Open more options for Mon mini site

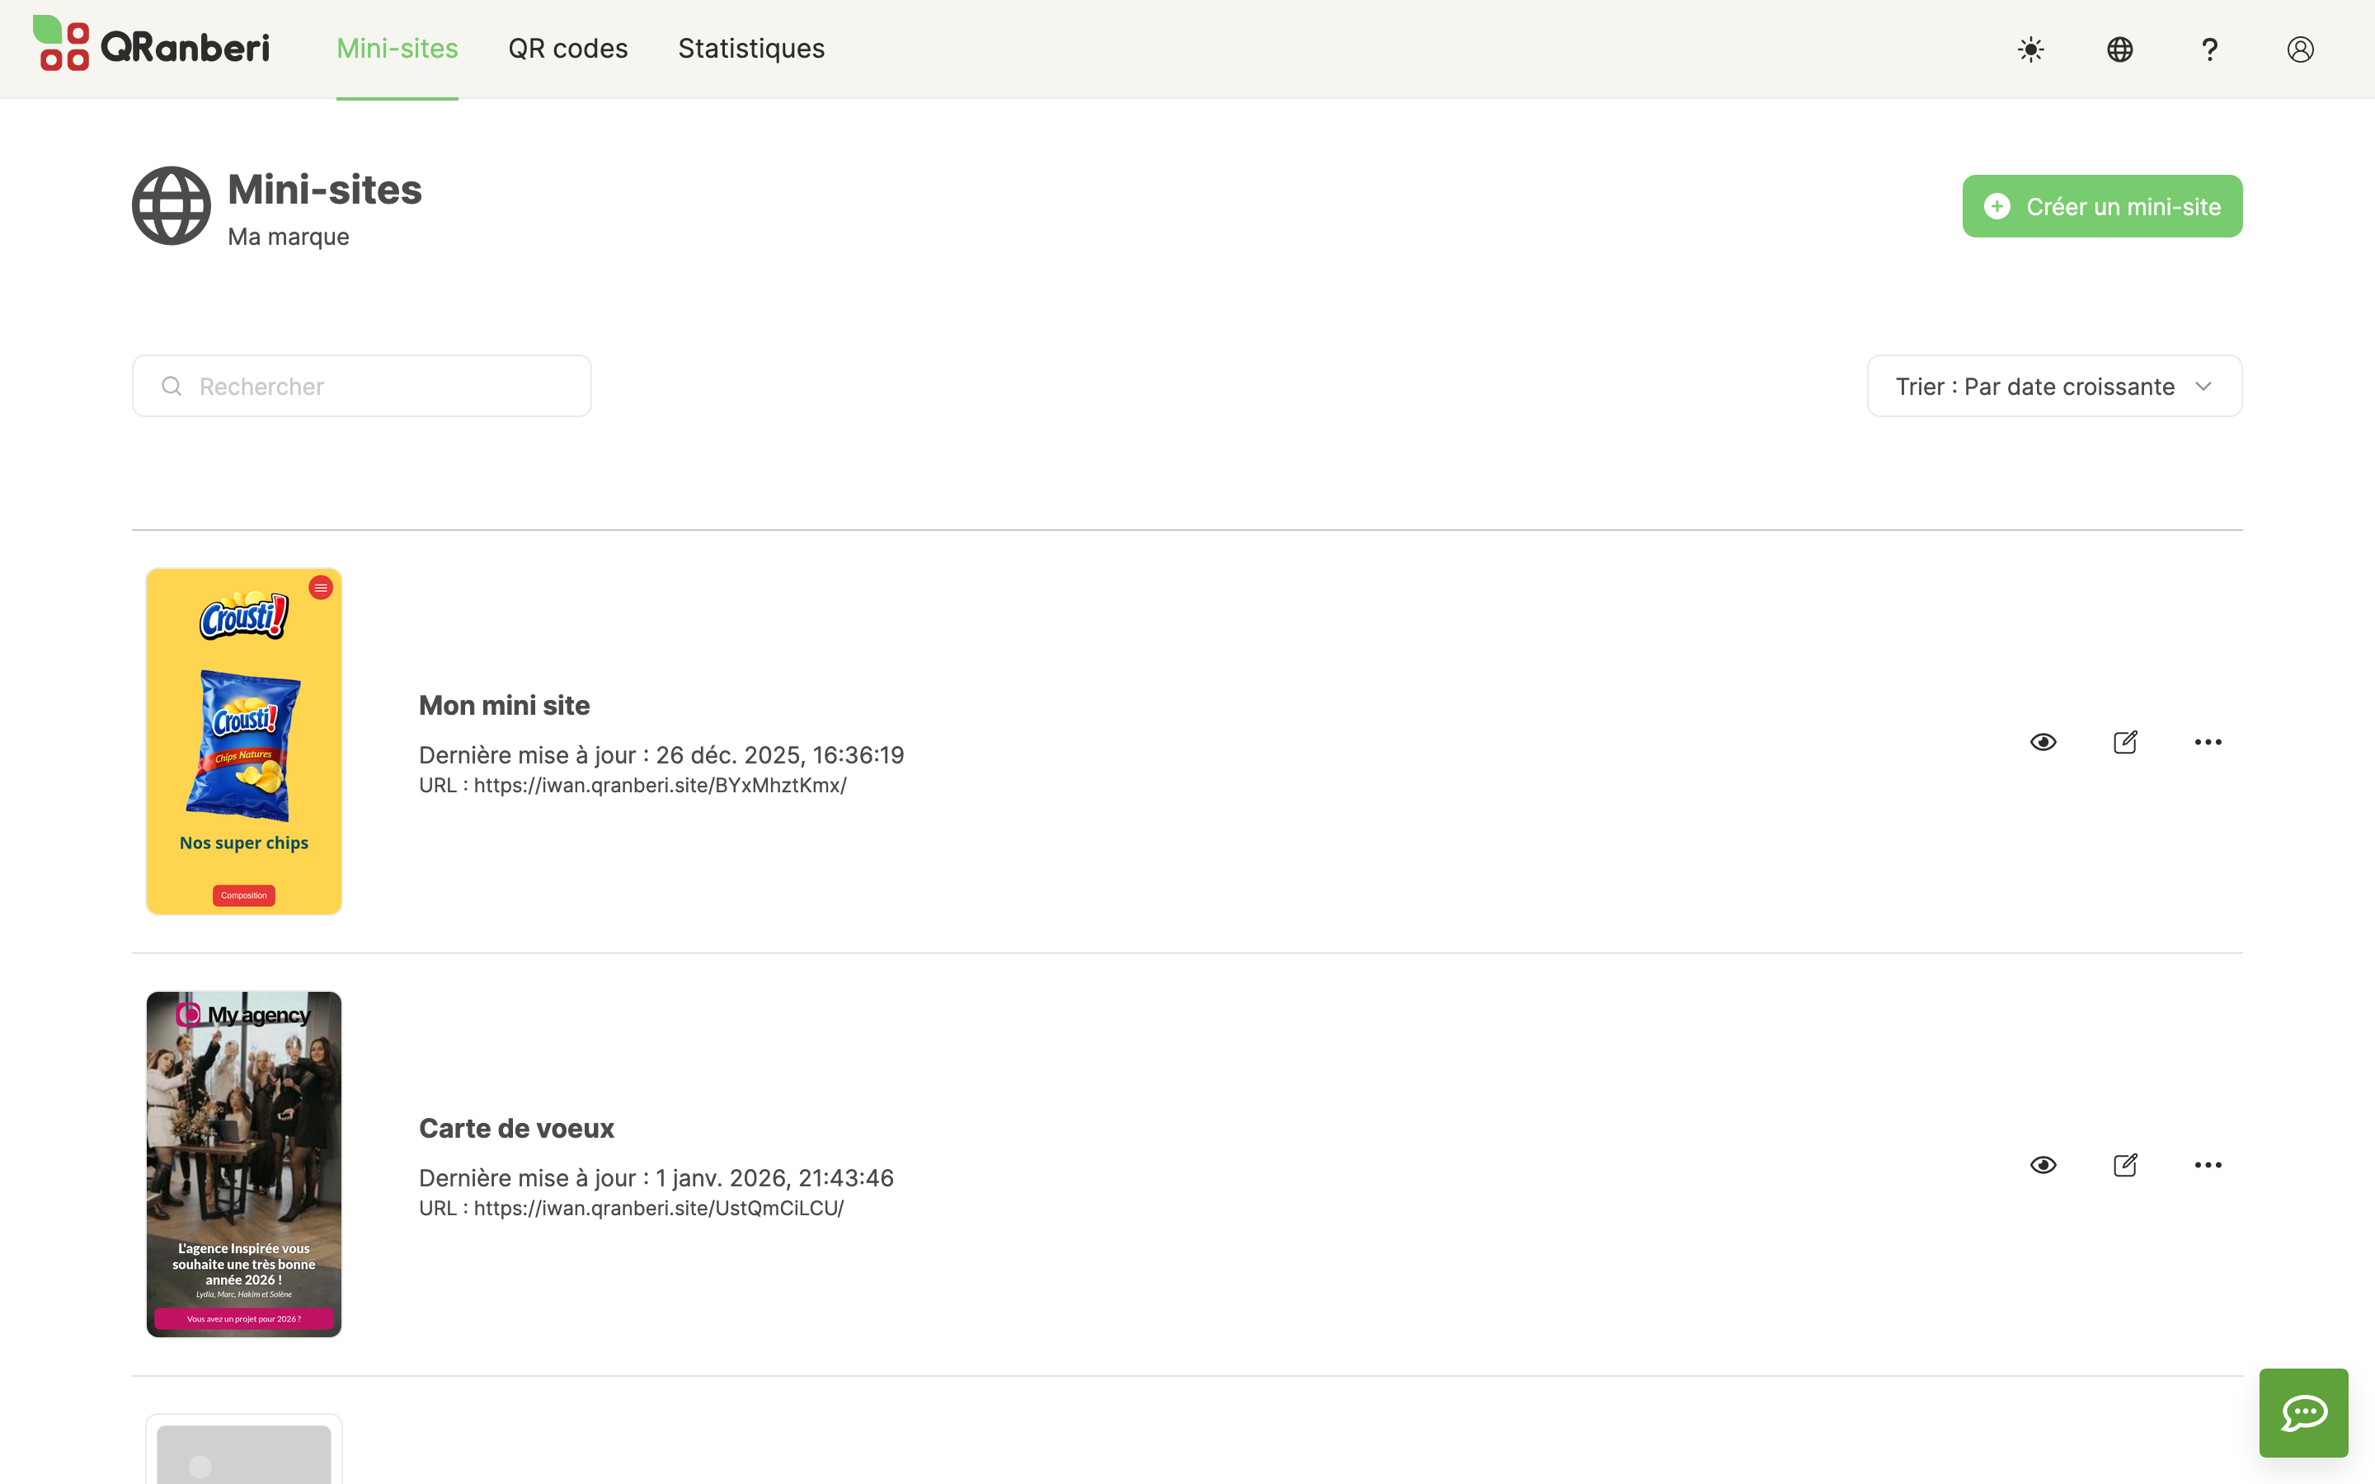tap(2207, 742)
